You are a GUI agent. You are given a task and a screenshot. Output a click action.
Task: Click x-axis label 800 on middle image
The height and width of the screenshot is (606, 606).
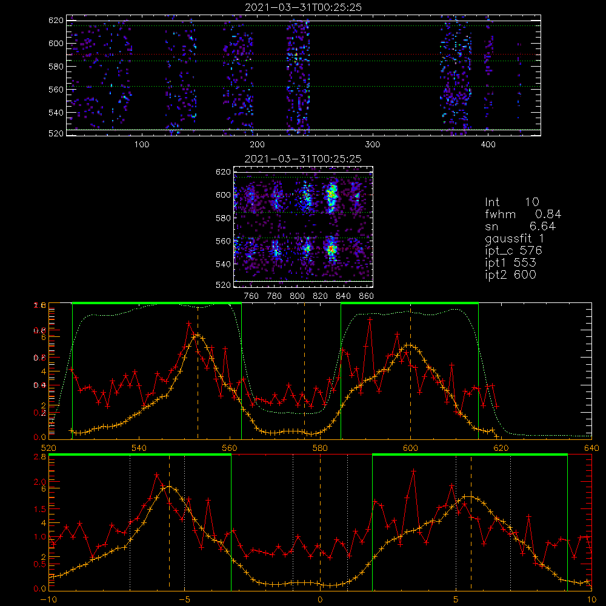coord(297,296)
